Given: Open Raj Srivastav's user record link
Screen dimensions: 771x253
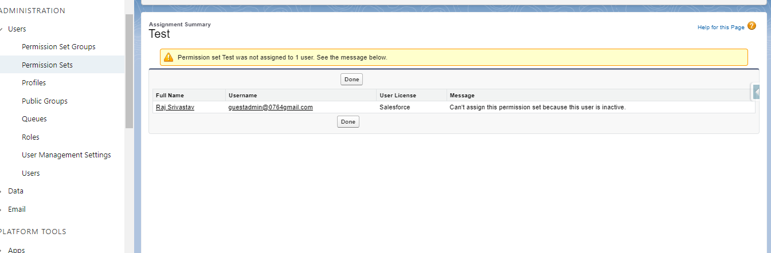Looking at the screenshot, I should (175, 107).
